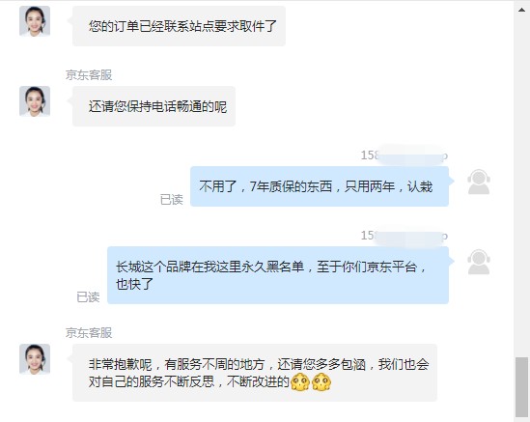This screenshot has width=530, height=422.
Task: Click the agent avatar beside 非常抱歉呢 message
Action: pos(35,359)
